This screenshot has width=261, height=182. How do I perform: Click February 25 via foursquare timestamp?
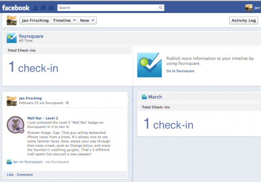click(x=41, y=103)
